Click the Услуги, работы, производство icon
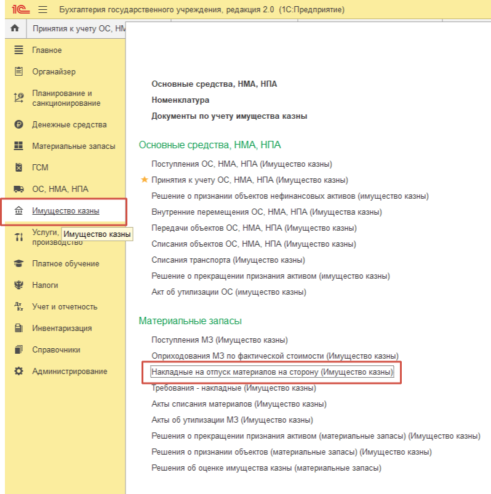Image resolution: width=491 pixels, height=494 pixels. coord(18,237)
